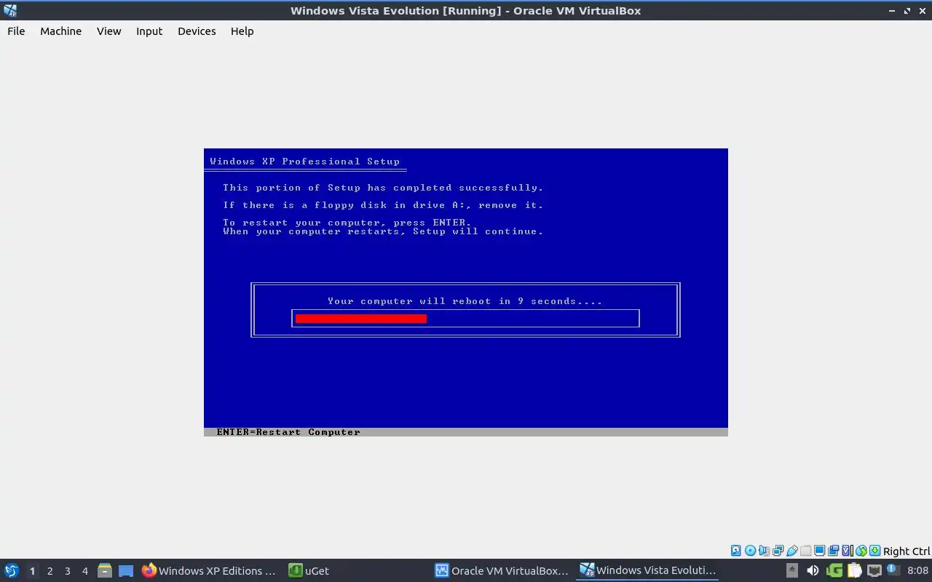
Task: Open the clipboard manager tray icon
Action: pyautogui.click(x=855, y=570)
